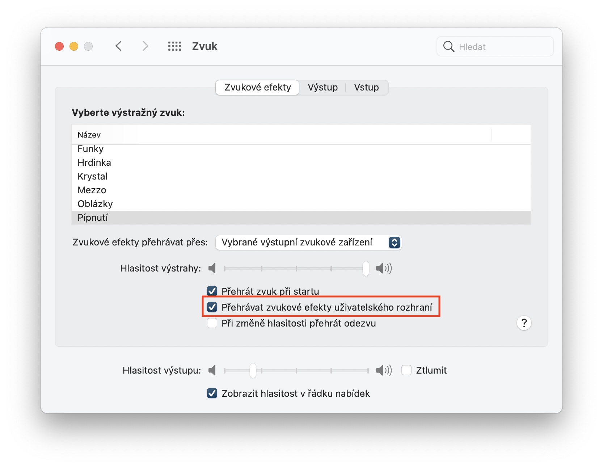Click the quiet speaker icon beside Hlasitost výstrahy

tap(212, 268)
